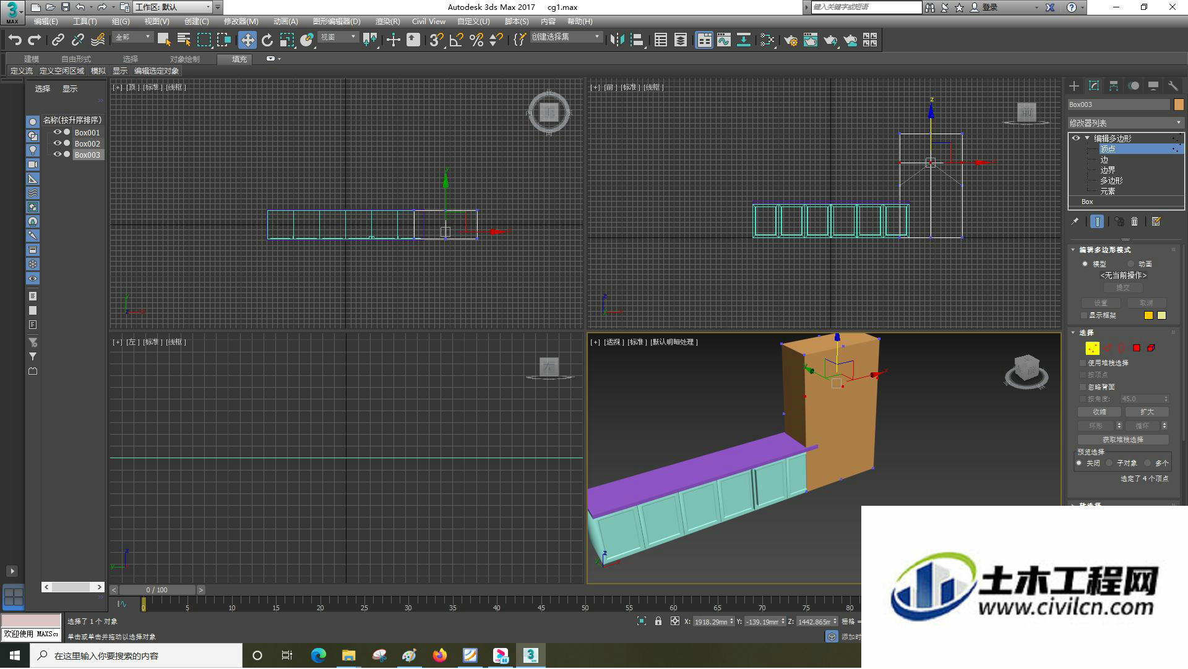Viewport: 1188px width, 669px height.
Task: Open the 工作区: 默认 workspace dropdown
Action: pyautogui.click(x=173, y=7)
